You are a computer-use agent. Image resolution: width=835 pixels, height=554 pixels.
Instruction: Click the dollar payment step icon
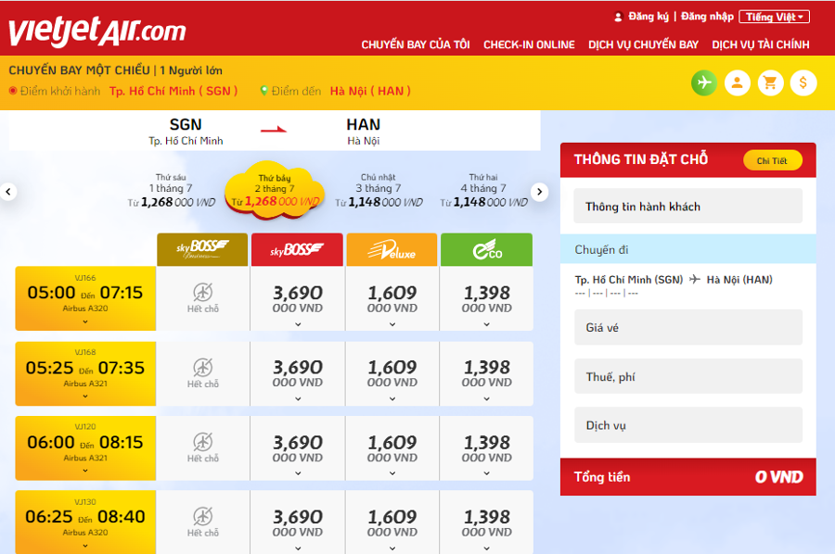(x=803, y=82)
